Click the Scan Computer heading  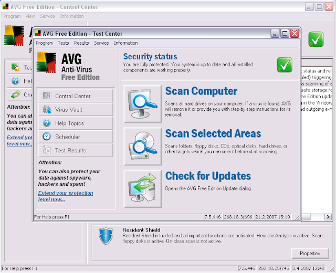[201, 91]
